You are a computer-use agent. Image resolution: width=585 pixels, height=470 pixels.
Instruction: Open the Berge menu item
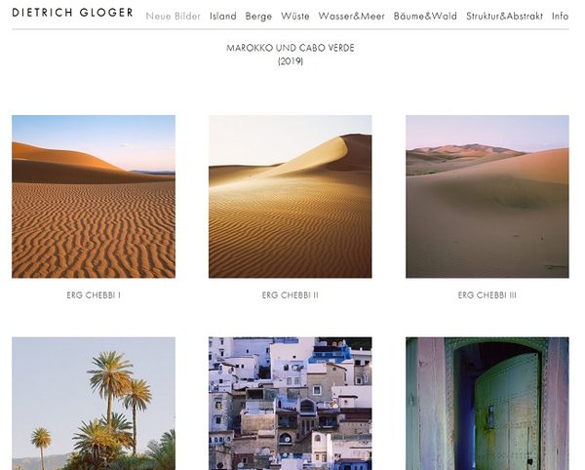[x=258, y=16]
